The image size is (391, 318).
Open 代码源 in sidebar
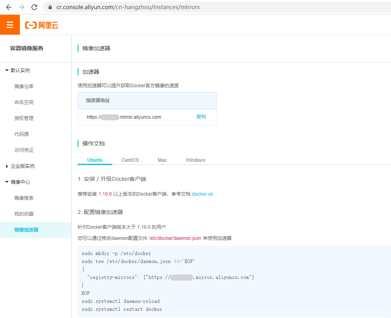22,134
